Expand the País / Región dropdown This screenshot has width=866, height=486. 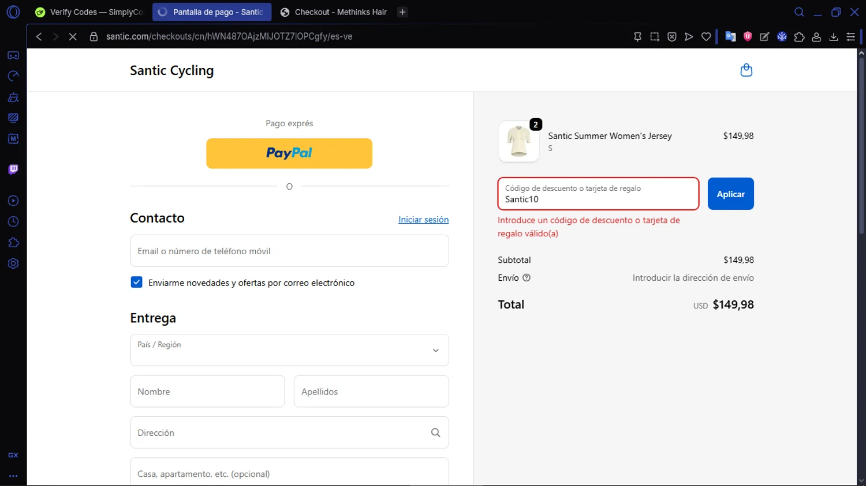pos(289,350)
